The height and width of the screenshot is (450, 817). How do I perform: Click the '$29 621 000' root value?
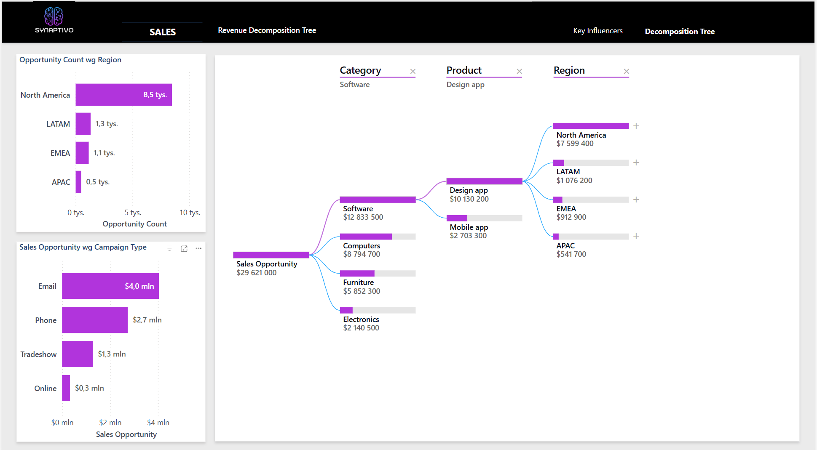coord(257,273)
